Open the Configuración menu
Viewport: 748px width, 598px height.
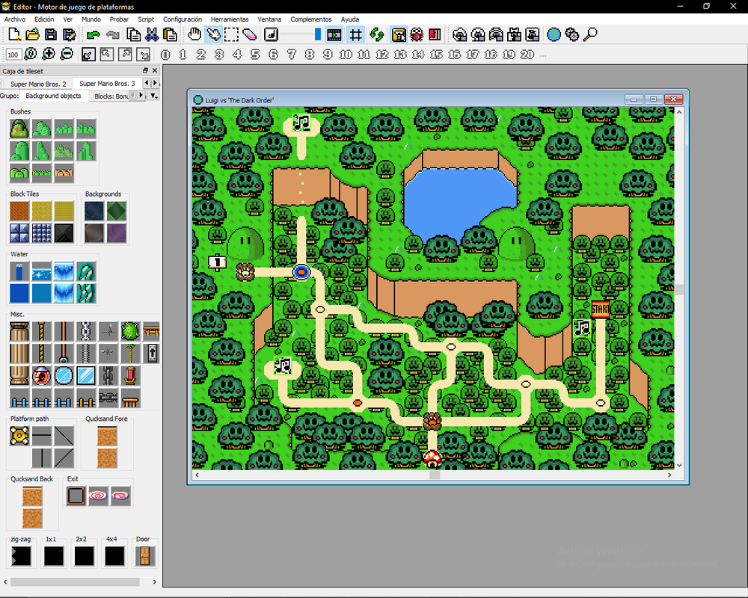coord(183,19)
